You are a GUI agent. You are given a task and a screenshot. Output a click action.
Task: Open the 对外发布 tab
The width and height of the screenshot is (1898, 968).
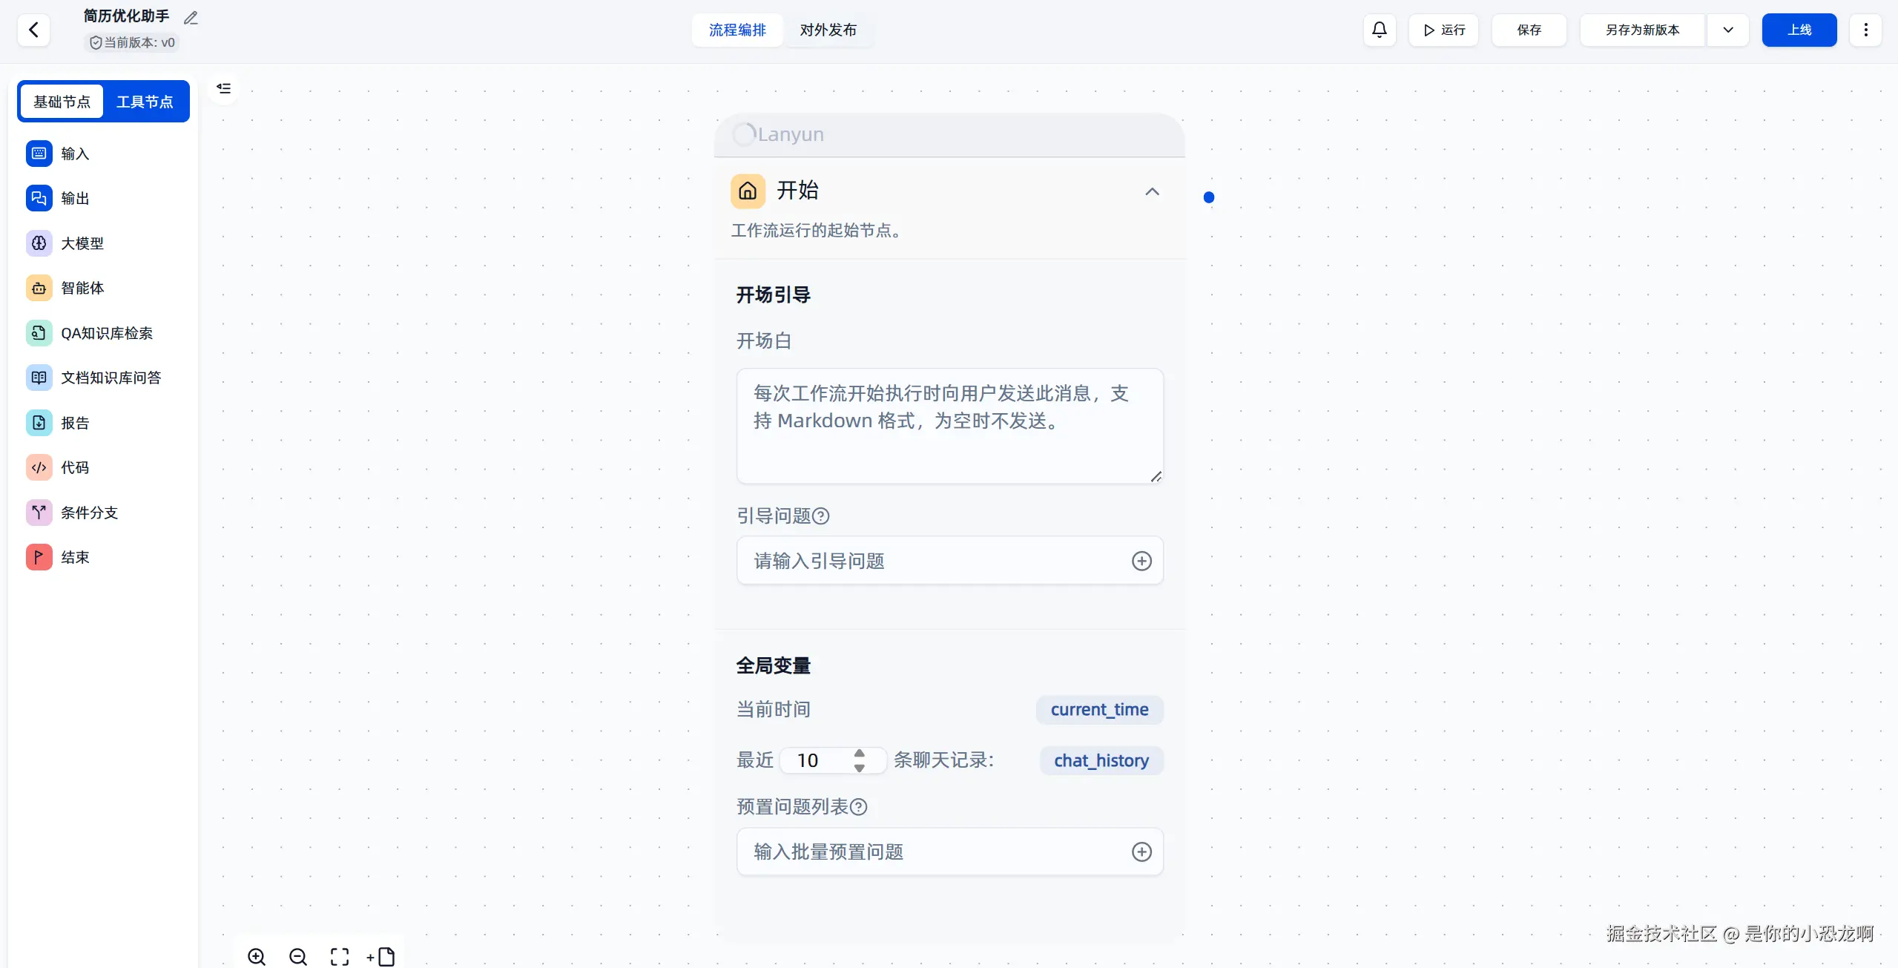coord(828,30)
